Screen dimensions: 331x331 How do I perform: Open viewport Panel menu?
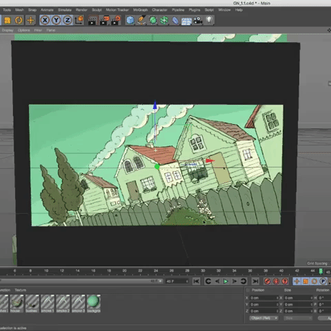tap(51, 30)
